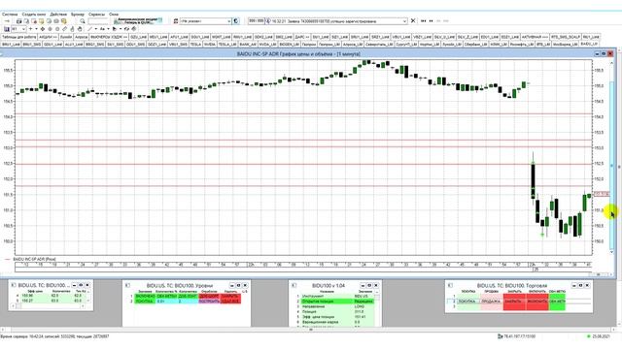Click the chart settings icon left of the timeframe box
Viewport: 622px width, 349px height.
click(7, 29)
